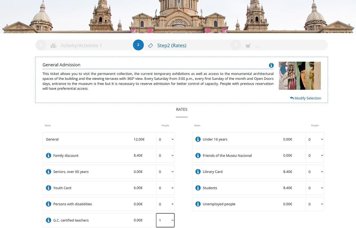Go back to Activity/Activities 1 step

(81, 46)
